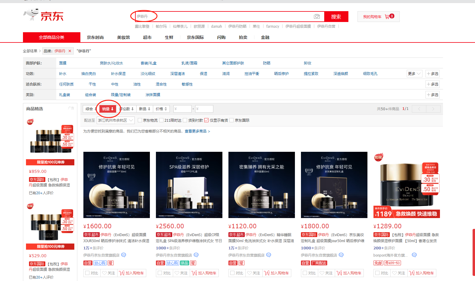Click 全部结果 breadcrumb link

[30, 51]
